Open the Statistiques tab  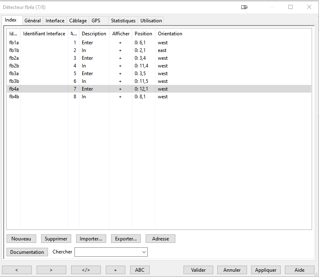pyautogui.click(x=123, y=21)
